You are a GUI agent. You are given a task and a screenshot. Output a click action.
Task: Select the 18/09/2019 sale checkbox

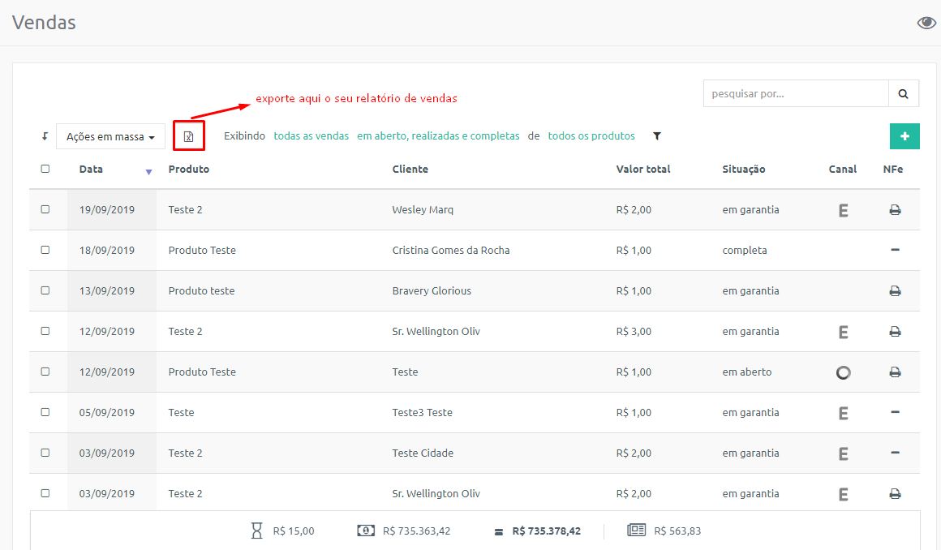point(45,250)
